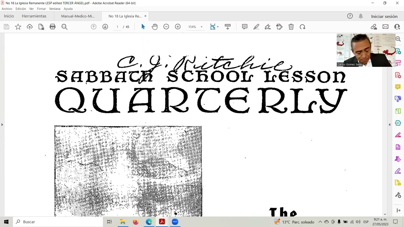Viewport: 404px width, 227px height.
Task: Switch the ESP input language indicator
Action: point(366,222)
